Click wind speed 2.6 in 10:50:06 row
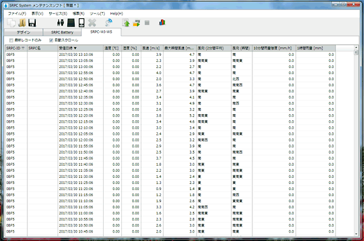Viewport: 364px width, 241px height. pyautogui.click(x=158, y=225)
